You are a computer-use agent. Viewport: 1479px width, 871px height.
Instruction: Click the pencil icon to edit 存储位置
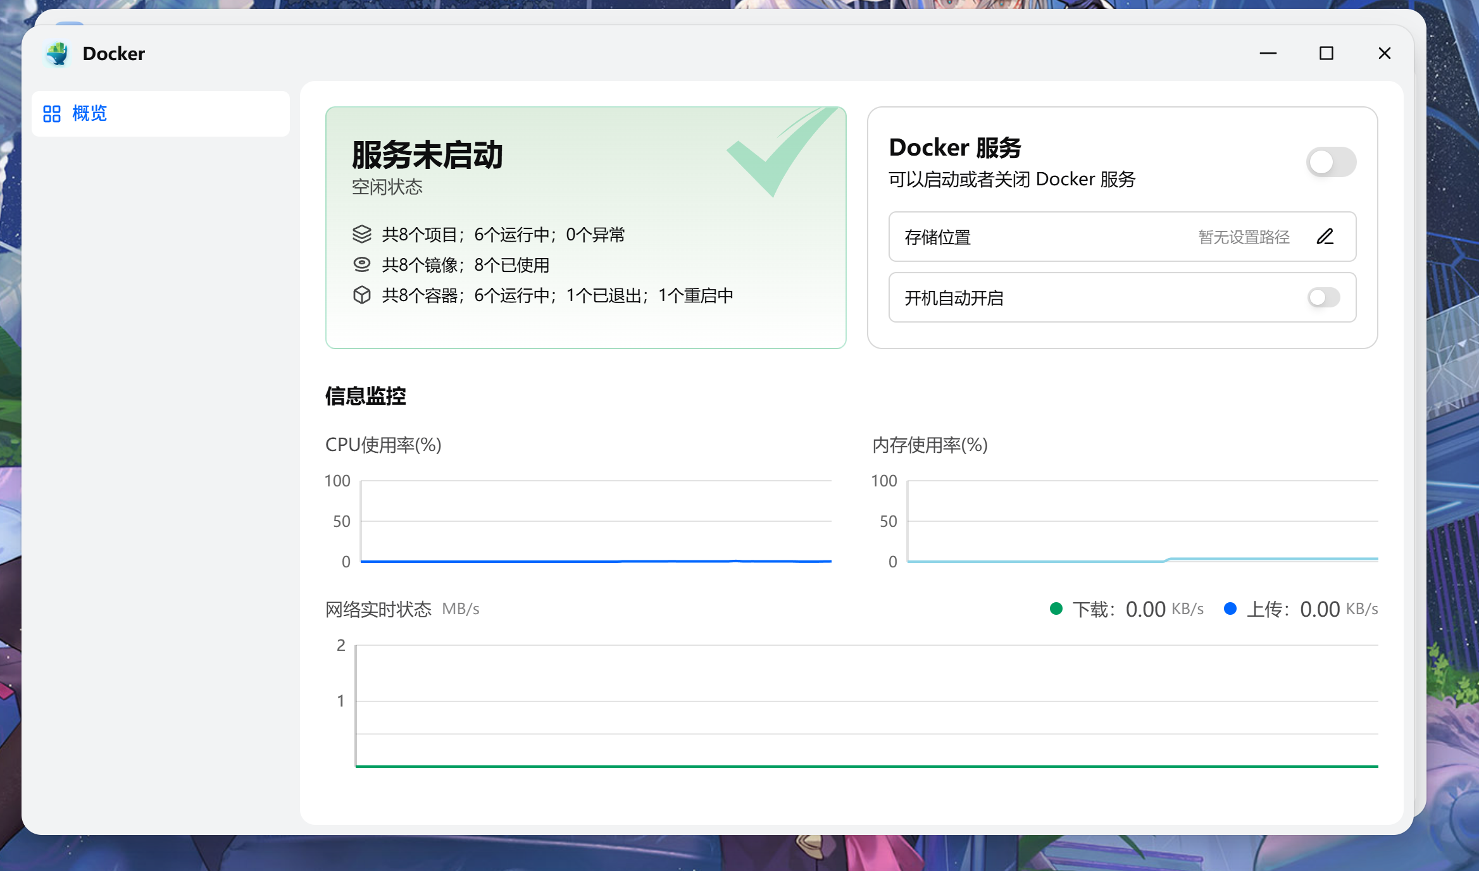tap(1325, 237)
